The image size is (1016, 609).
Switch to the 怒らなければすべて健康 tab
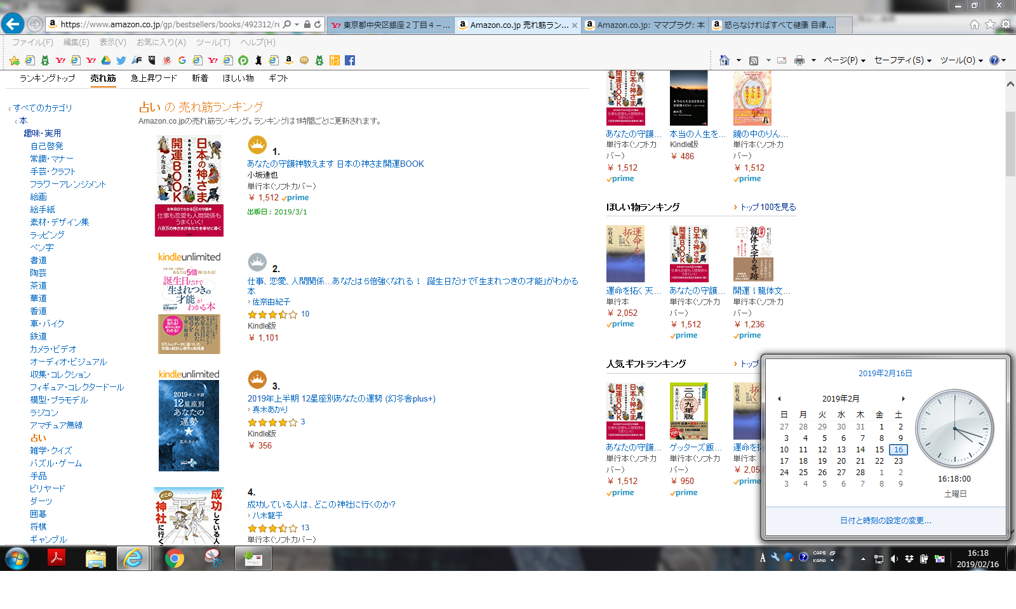[772, 25]
